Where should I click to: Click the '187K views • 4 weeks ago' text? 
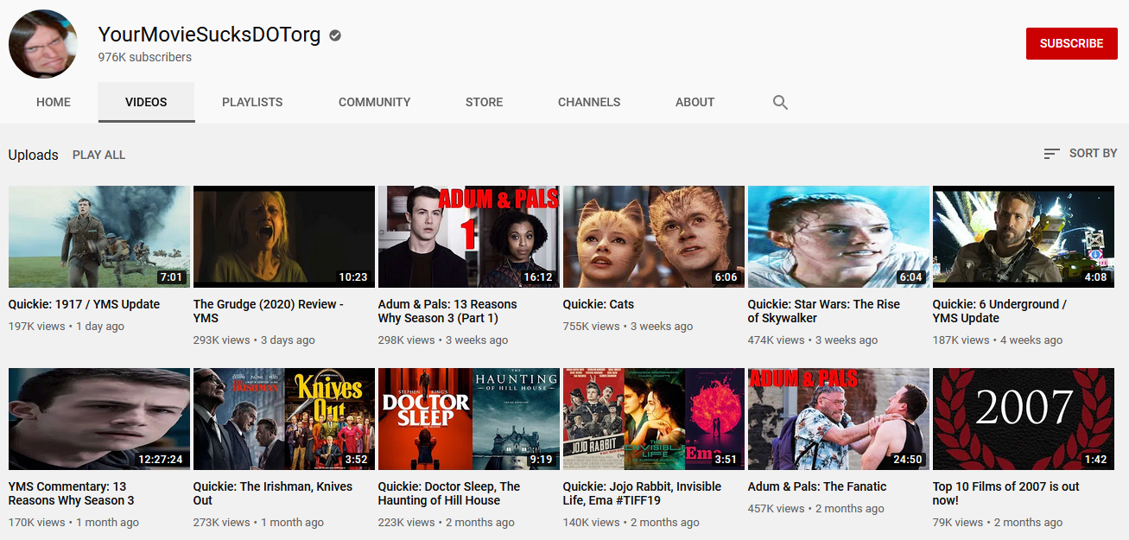998,340
